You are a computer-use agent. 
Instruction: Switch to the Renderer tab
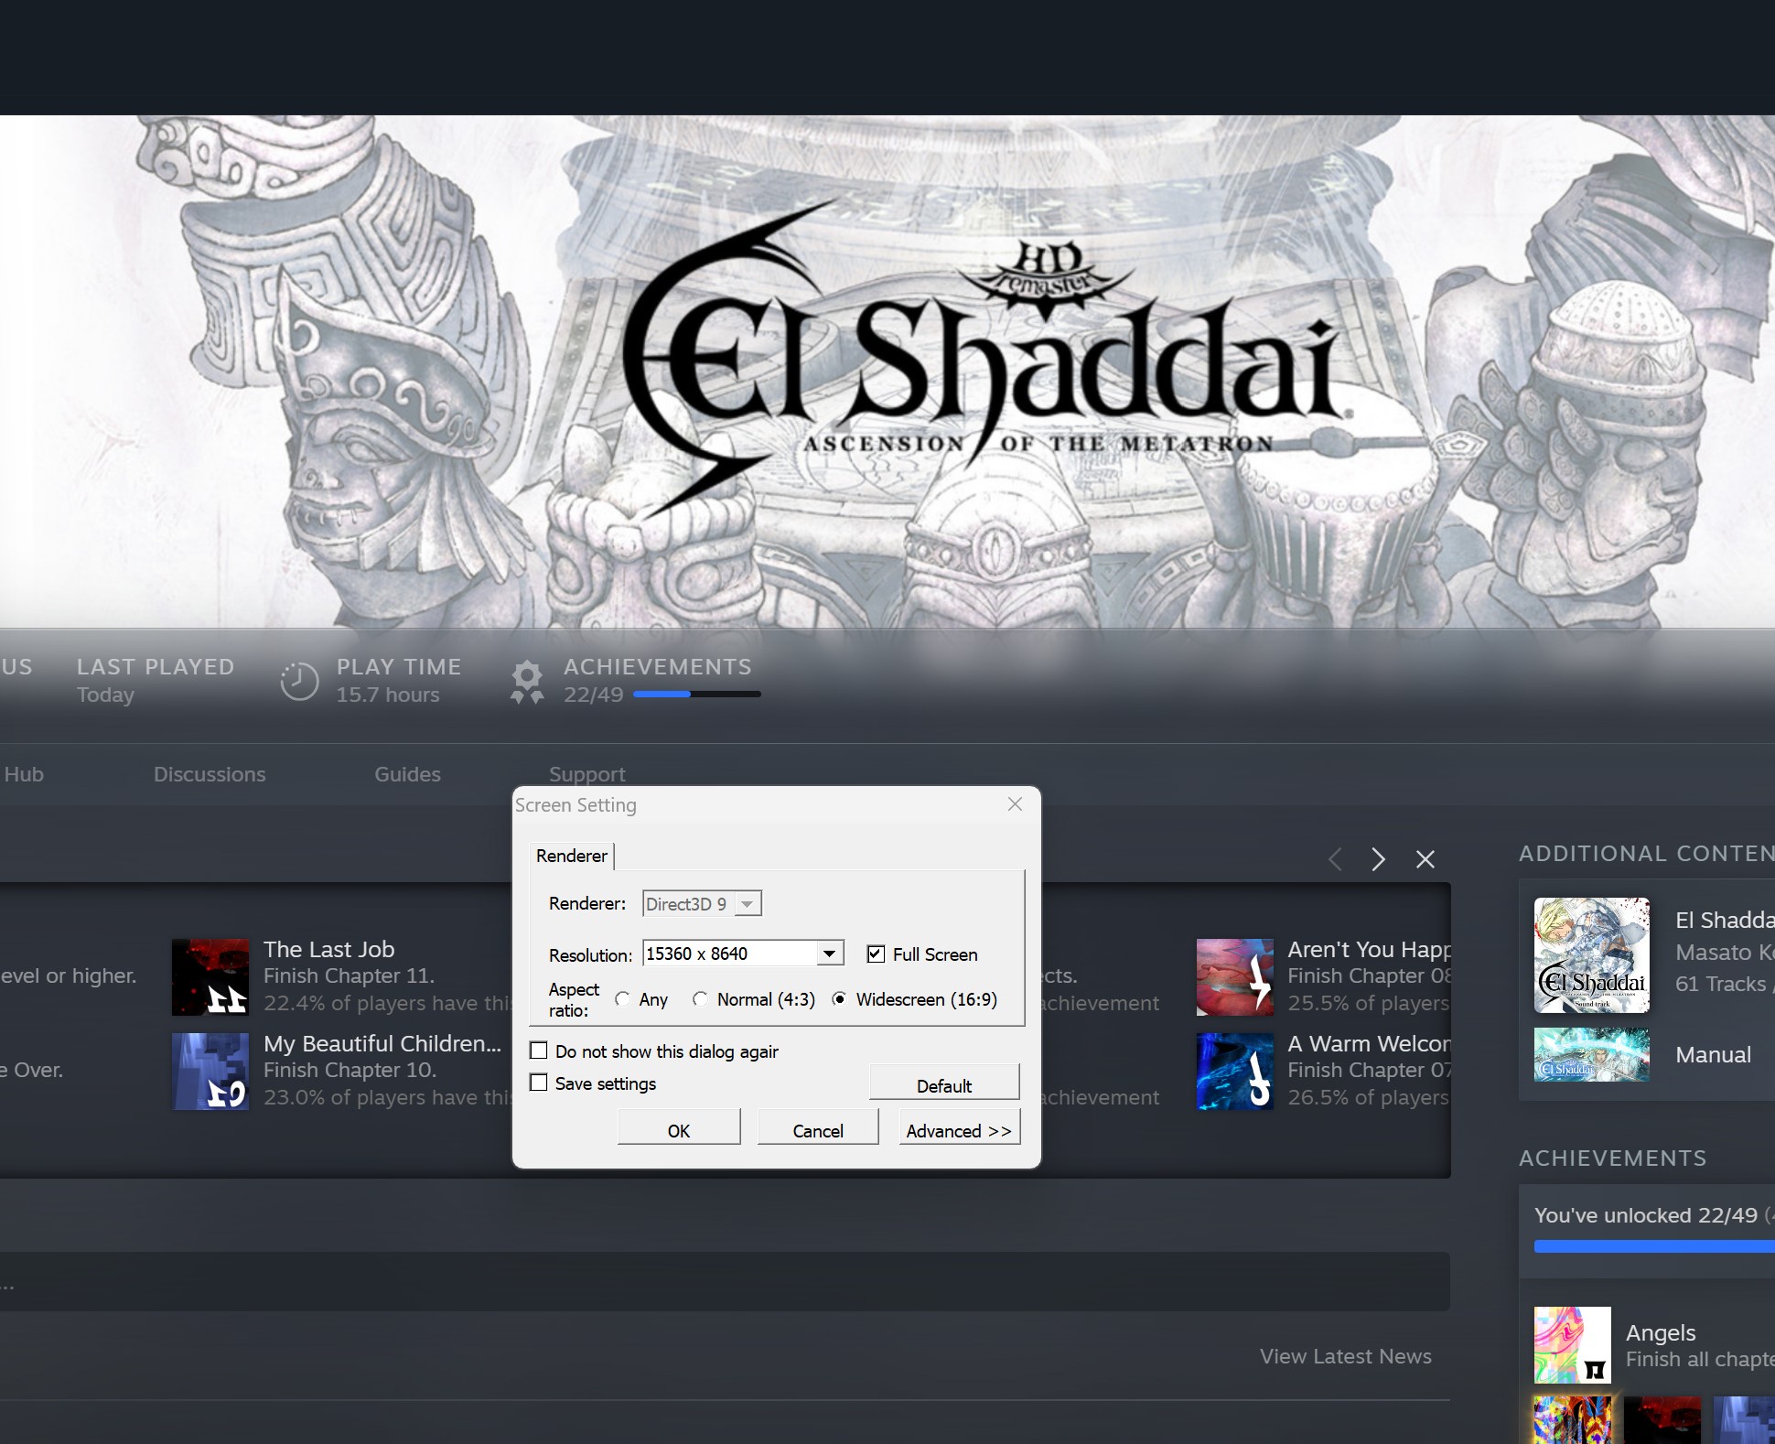(572, 856)
